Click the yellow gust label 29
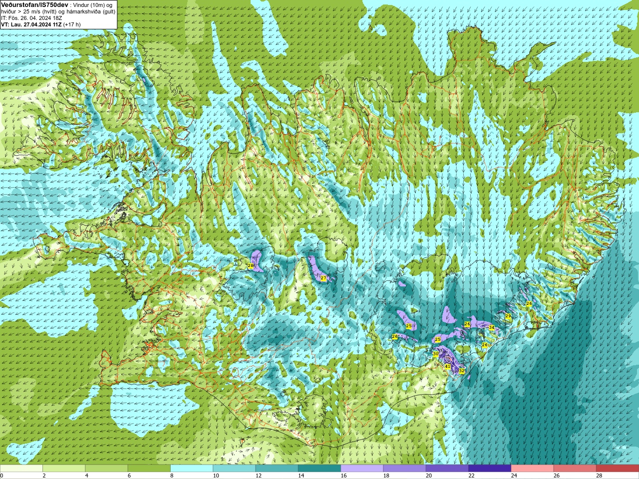The height and width of the screenshot is (479, 639). pos(508,316)
